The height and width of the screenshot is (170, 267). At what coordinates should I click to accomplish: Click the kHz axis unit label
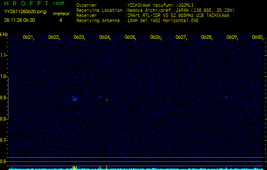click(x=4, y=34)
